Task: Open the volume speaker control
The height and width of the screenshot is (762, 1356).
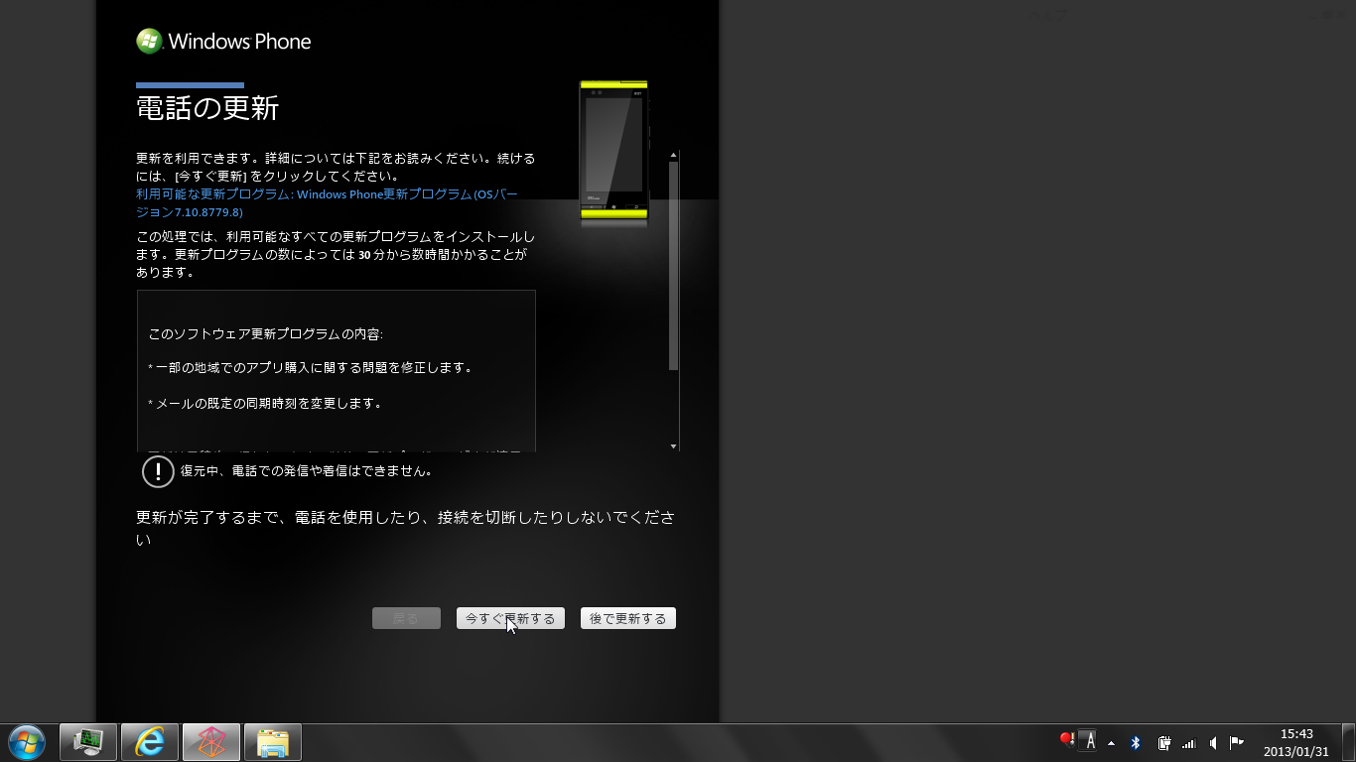Action: (x=1213, y=742)
